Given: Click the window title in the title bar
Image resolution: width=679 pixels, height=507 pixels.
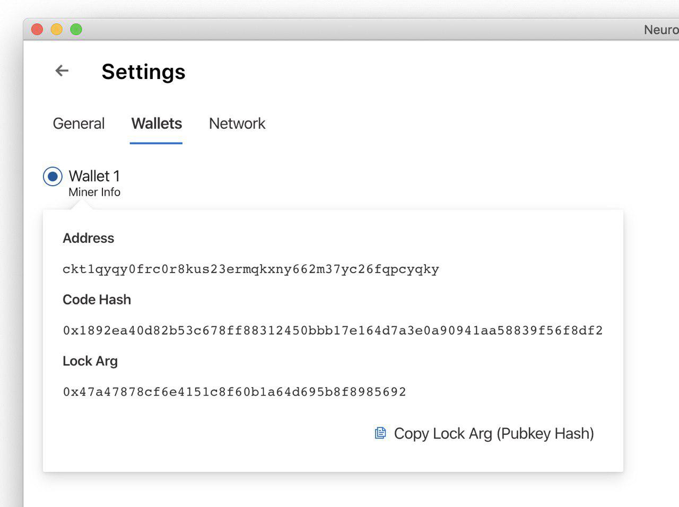Looking at the screenshot, I should pyautogui.click(x=661, y=30).
